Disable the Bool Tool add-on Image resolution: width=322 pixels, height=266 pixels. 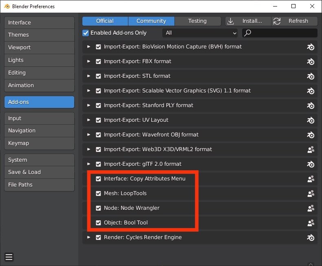coord(98,223)
